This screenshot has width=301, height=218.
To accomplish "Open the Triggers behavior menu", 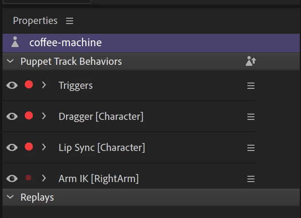I will 251,86.
